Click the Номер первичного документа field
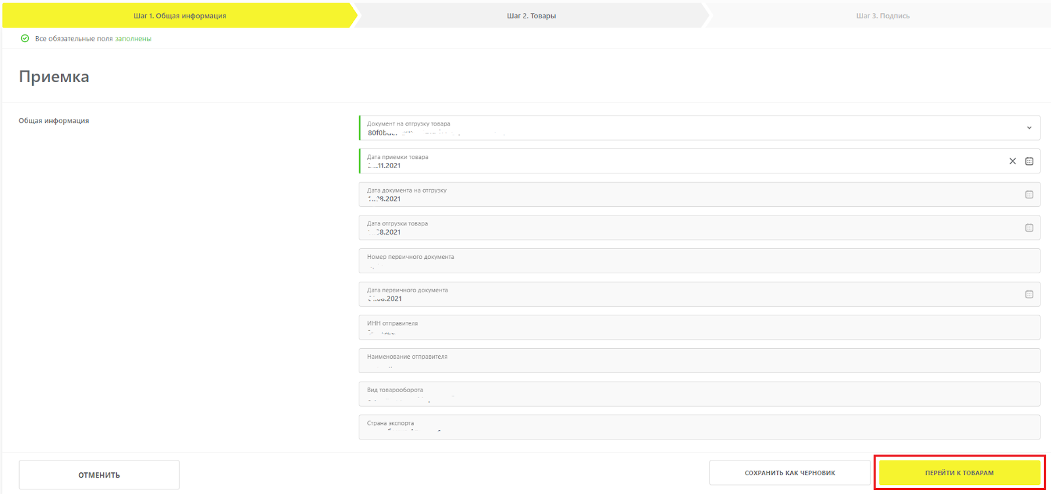This screenshot has width=1051, height=494. (x=699, y=261)
